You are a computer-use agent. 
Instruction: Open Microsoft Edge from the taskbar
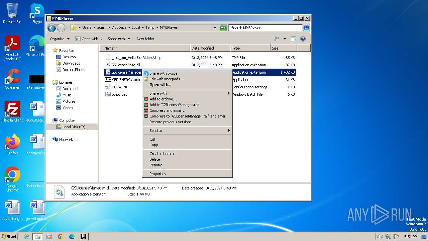[72, 237]
